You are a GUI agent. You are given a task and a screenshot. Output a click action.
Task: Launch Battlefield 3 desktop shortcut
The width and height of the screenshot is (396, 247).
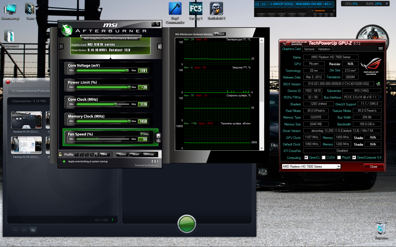click(x=216, y=11)
